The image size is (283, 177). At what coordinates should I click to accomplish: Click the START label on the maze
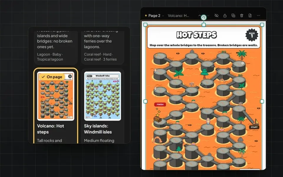point(254,127)
